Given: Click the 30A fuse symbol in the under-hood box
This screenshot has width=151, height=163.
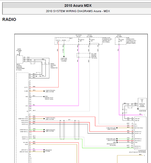Looking at the screenshot, I should click(119, 40).
